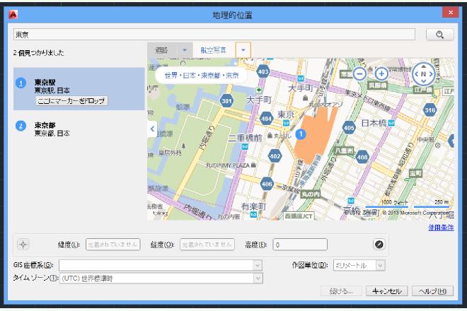Switch to the 道路 map view tab
The height and width of the screenshot is (311, 467).
click(x=162, y=50)
